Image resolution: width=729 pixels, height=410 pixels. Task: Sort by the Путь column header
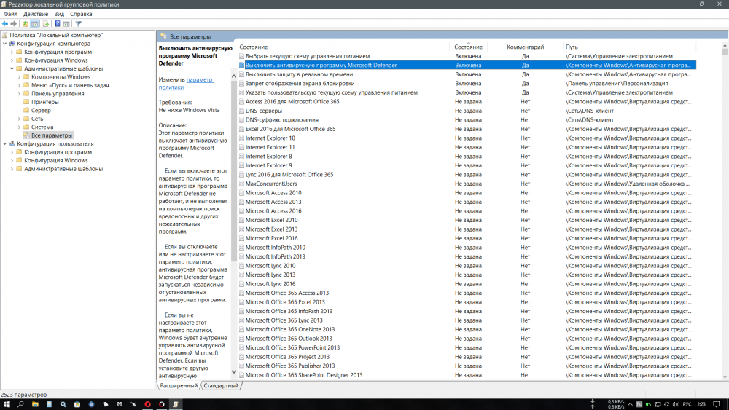click(628, 47)
